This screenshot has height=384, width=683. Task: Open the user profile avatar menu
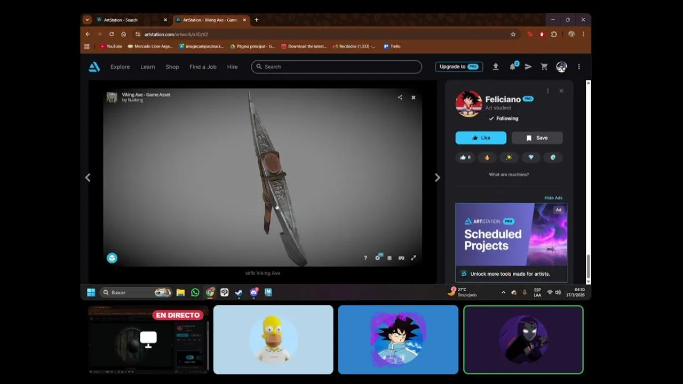[561, 67]
